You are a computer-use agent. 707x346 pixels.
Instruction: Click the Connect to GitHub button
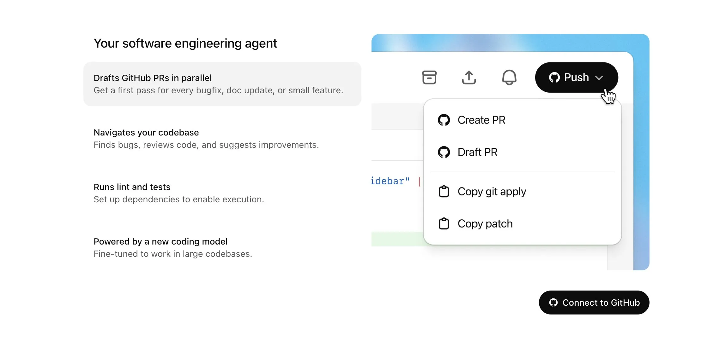click(594, 303)
